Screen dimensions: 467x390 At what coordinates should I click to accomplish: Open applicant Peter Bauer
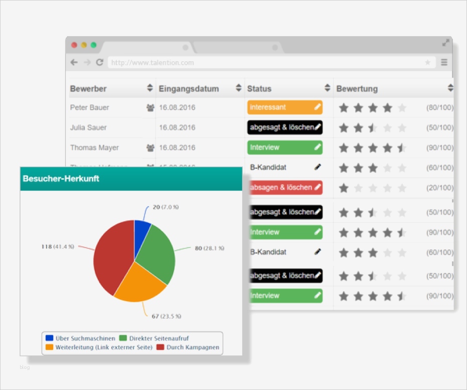89,107
